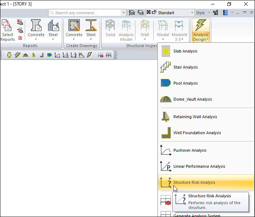Click the Pushover Analysis curve icon
The width and height of the screenshot is (255, 217).
[x=166, y=150]
